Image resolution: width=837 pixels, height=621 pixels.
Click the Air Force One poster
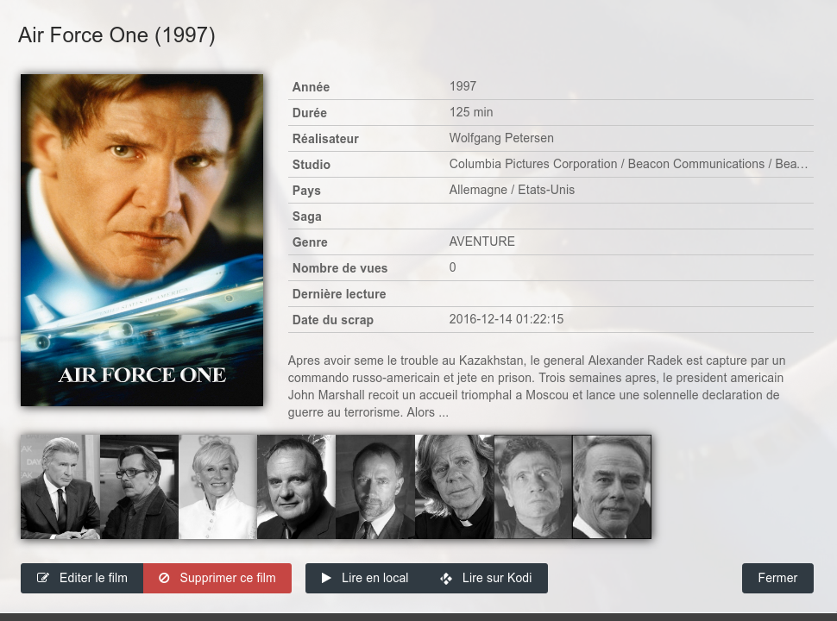click(142, 240)
